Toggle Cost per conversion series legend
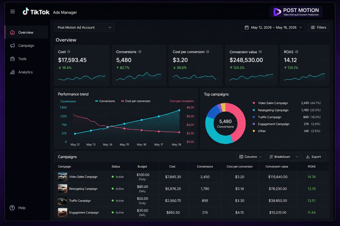 [x=136, y=101]
